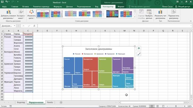Image resolution: width=193 pixels, height=108 pixels.
Task: Switch to Page Layout view
Action: 157,106
